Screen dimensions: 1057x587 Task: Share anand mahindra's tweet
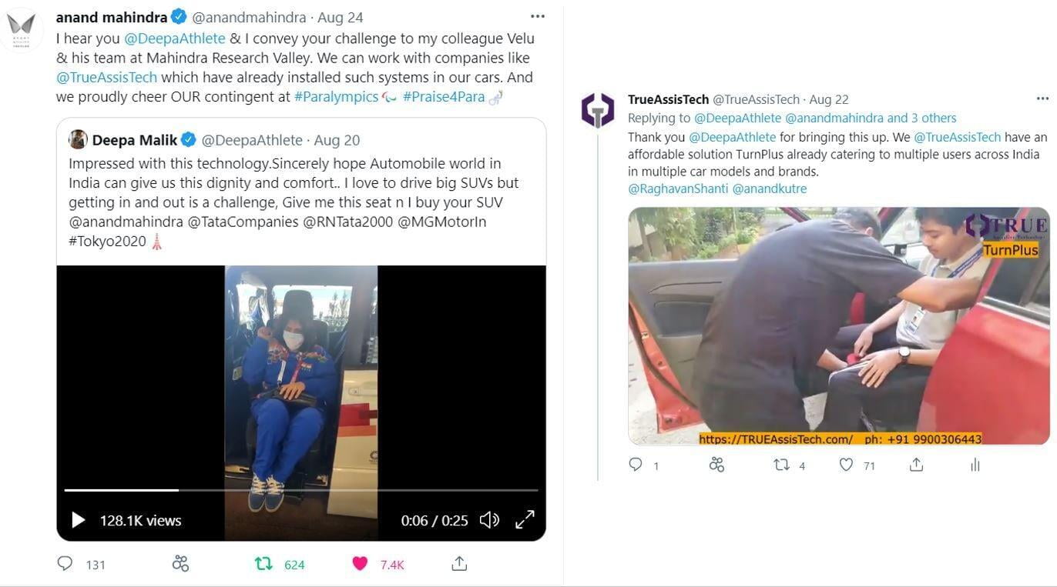coord(459,563)
